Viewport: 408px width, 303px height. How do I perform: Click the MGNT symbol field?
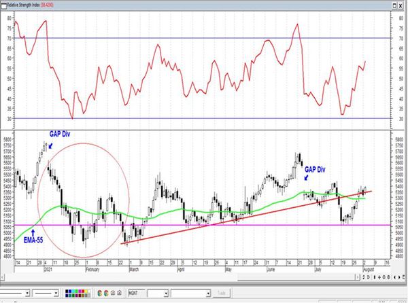pos(137,293)
